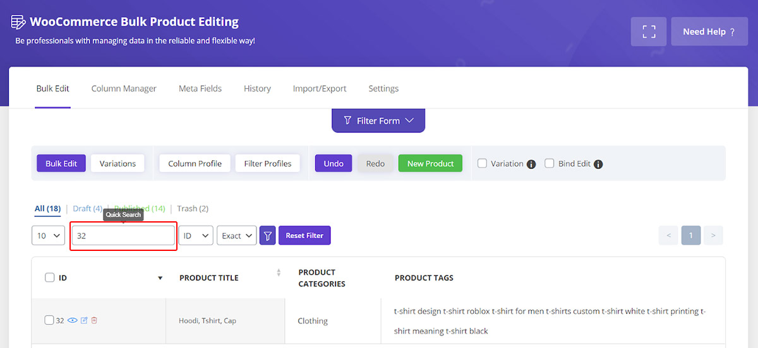Image resolution: width=758 pixels, height=348 pixels.
Task: Open the rows-per-page dropdown showing 10
Action: (x=49, y=236)
